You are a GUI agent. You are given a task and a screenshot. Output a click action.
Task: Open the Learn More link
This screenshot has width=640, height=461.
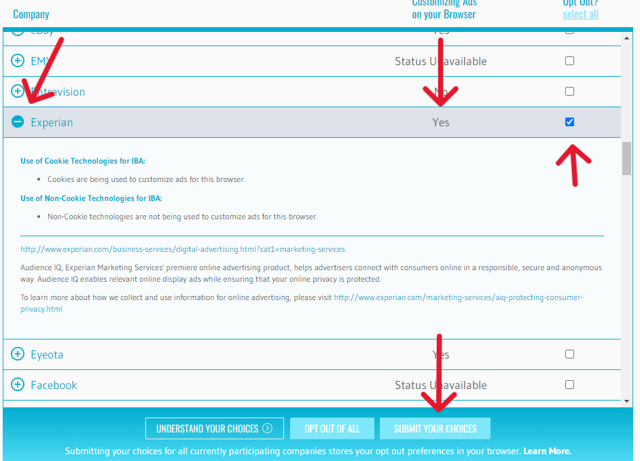(548, 451)
